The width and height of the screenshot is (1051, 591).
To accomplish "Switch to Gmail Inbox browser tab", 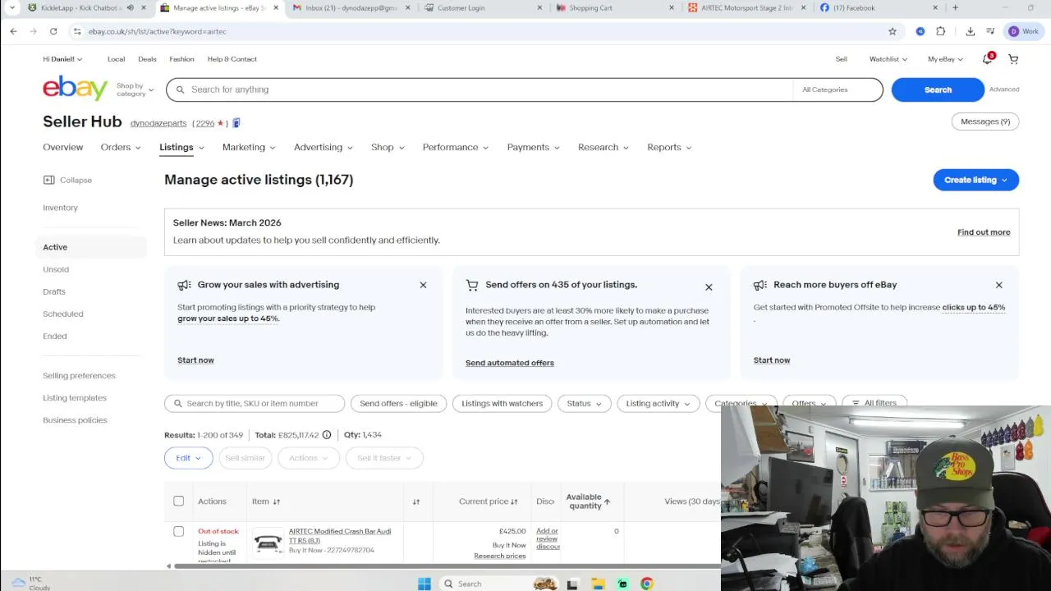I will (350, 7).
